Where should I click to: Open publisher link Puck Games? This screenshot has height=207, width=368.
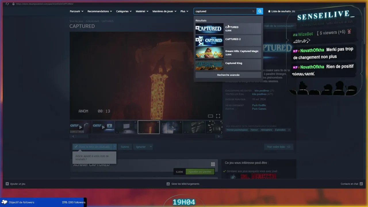(x=259, y=109)
